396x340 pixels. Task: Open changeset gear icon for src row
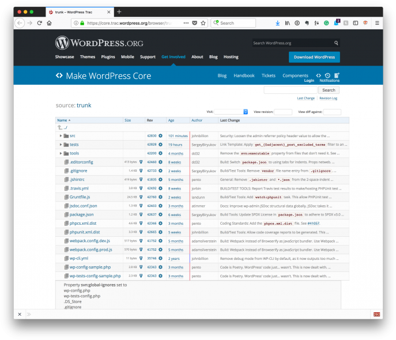[x=160, y=136]
